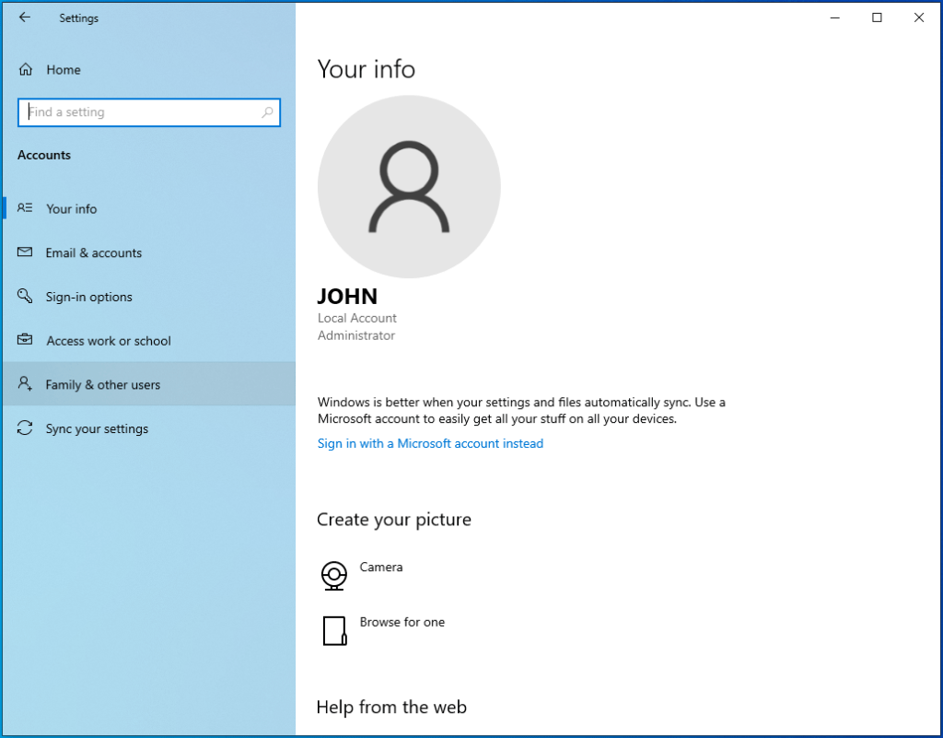The image size is (943, 738).
Task: Select the Email & accounts envelope icon
Action: (25, 252)
